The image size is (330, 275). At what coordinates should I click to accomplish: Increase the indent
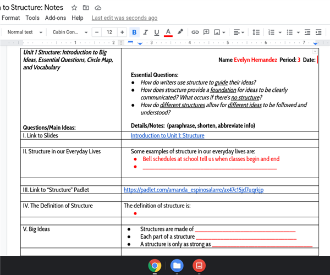[x=318, y=32]
